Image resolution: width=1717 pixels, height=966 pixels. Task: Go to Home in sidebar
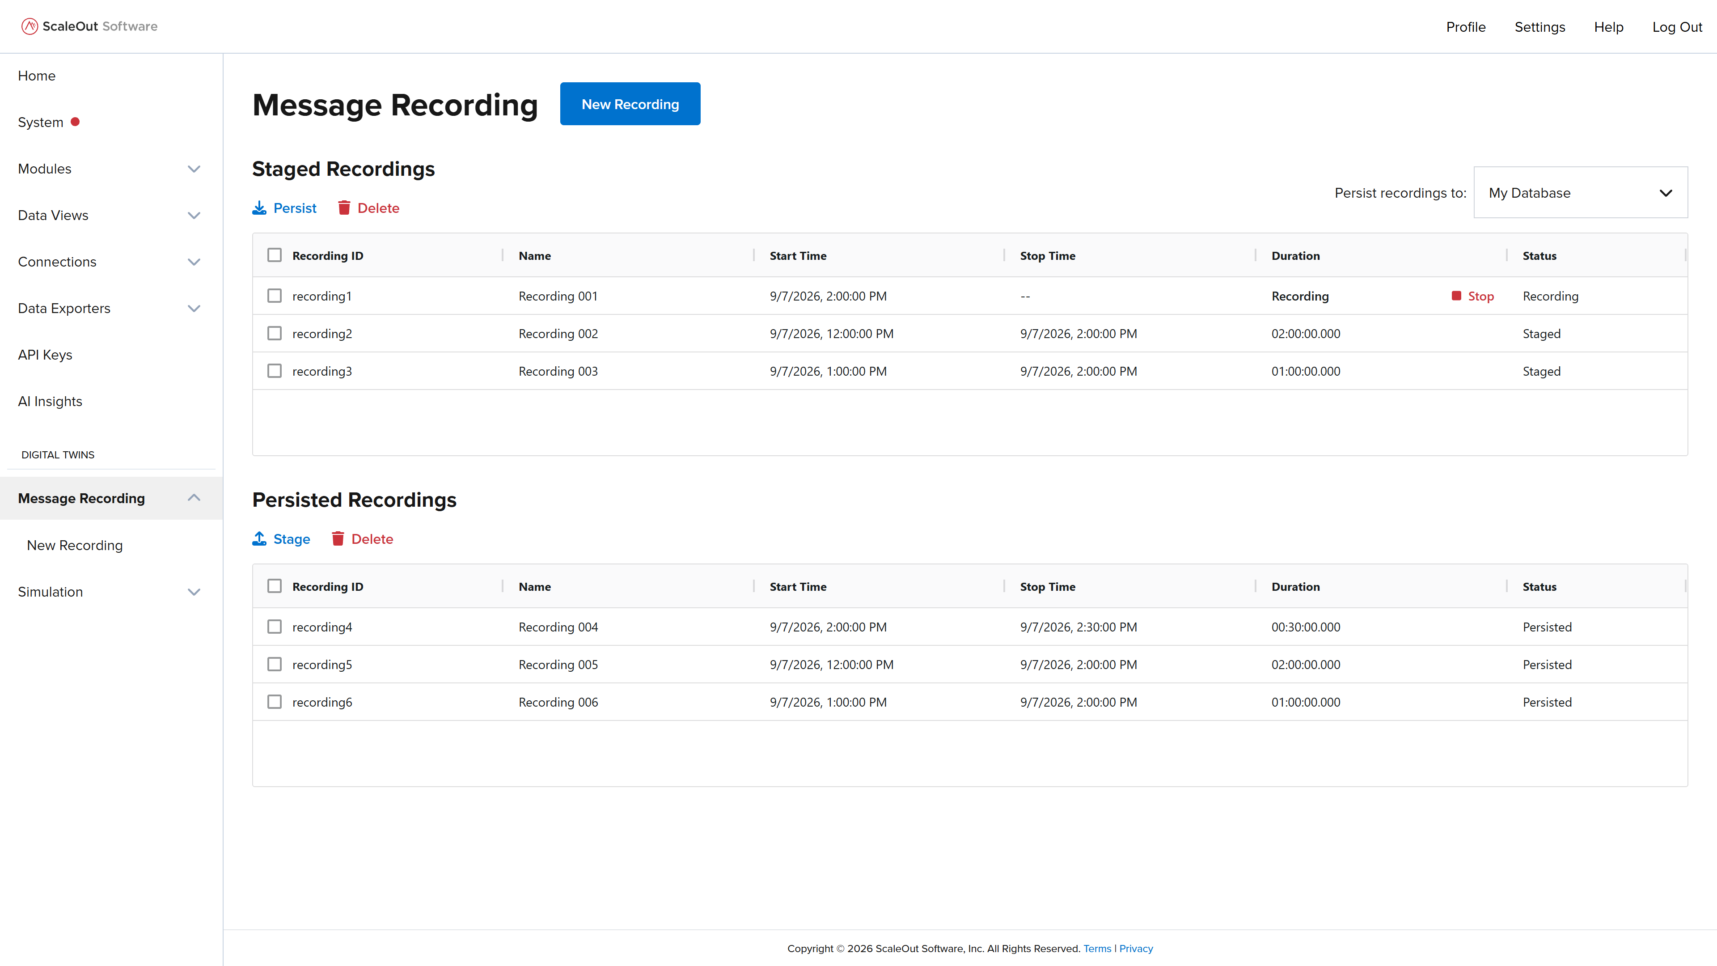[37, 76]
